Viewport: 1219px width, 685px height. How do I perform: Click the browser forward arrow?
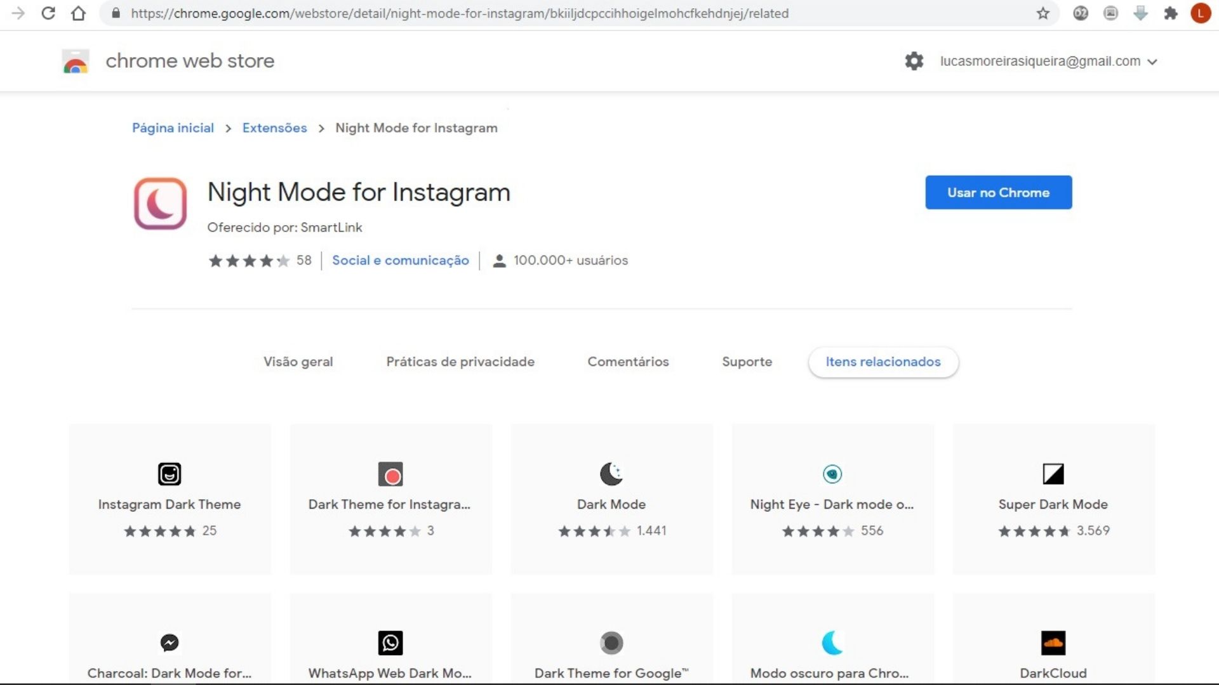tap(18, 13)
